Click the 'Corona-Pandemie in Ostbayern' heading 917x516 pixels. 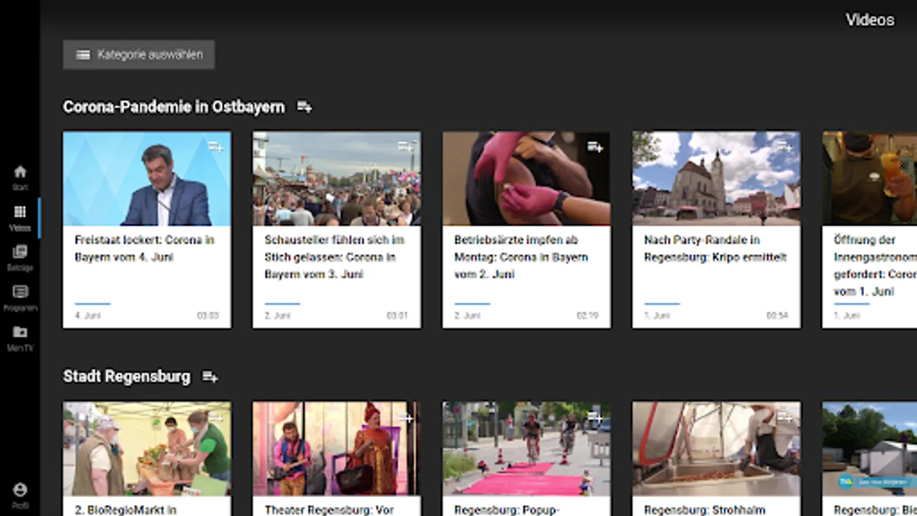pos(174,107)
